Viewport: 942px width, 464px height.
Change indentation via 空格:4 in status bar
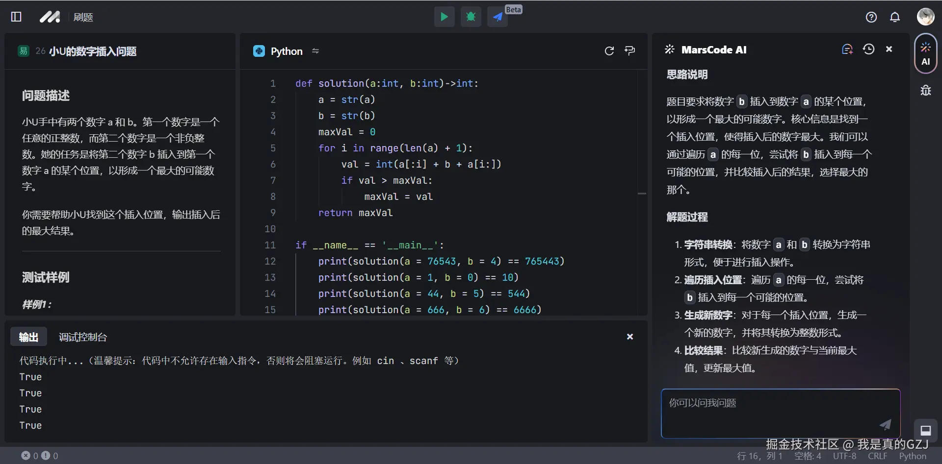point(807,456)
